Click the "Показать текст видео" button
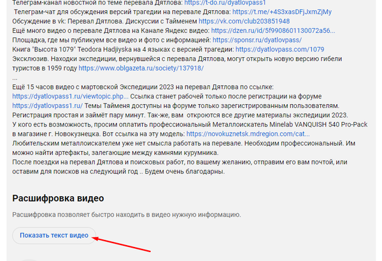 [x=54, y=236]
